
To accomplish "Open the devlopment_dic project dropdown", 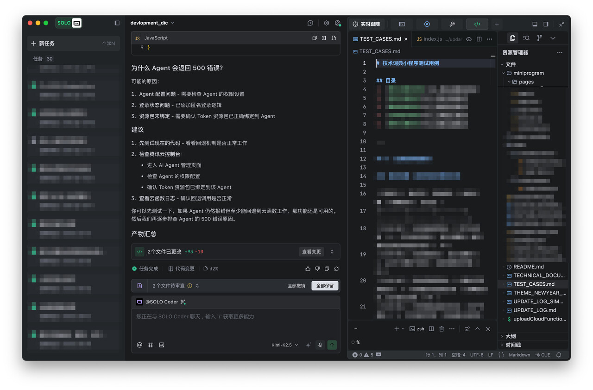I will tap(152, 23).
